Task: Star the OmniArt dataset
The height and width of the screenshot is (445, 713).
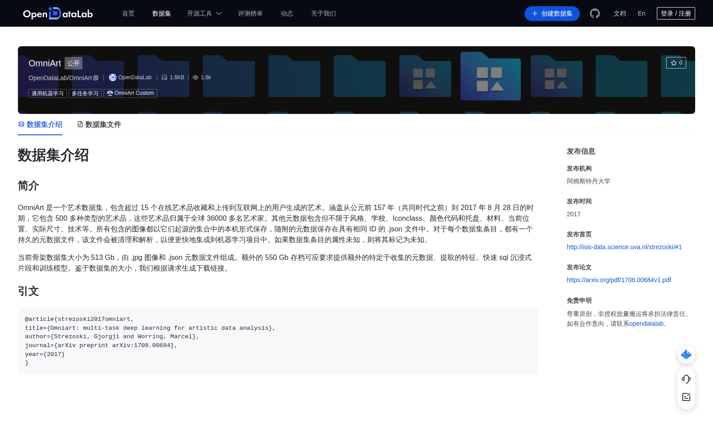Action: (676, 63)
